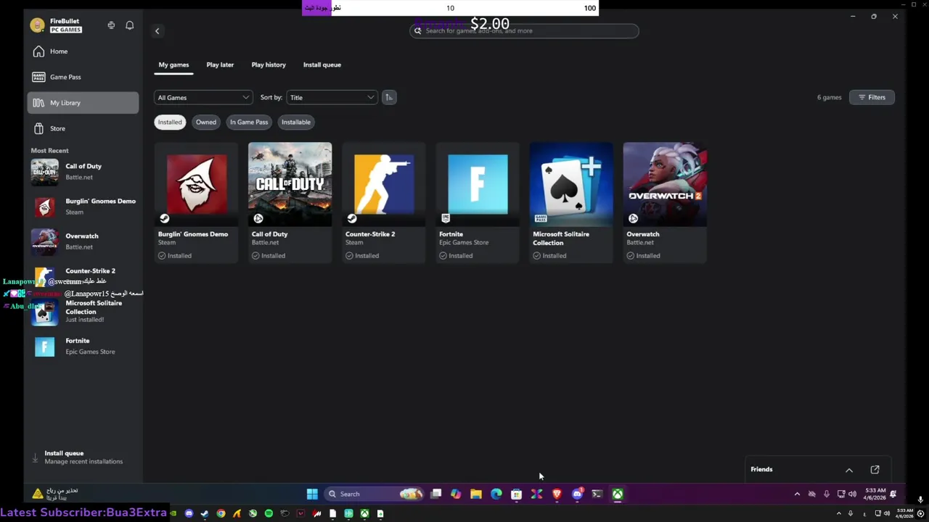Open the Store sidebar item
Screen dimensions: 929x522
click(x=83, y=128)
